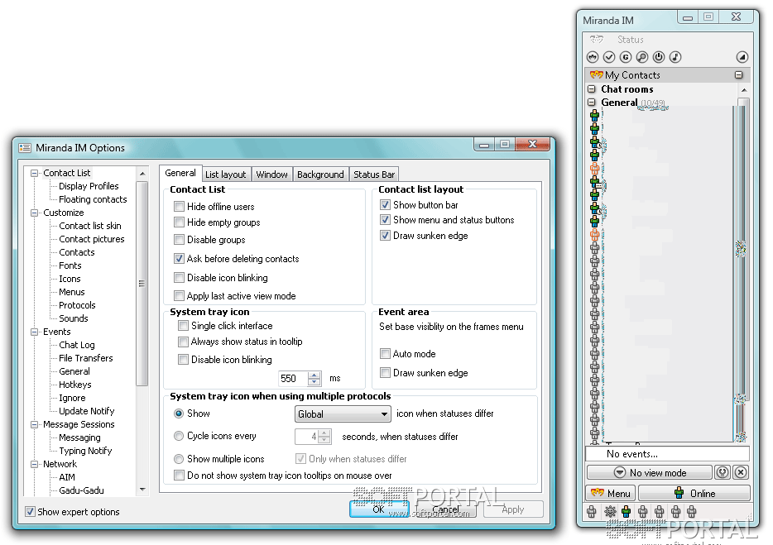This screenshot has height=545, width=773.
Task: Toggle sounds with the music note icon
Action: pyautogui.click(x=675, y=57)
